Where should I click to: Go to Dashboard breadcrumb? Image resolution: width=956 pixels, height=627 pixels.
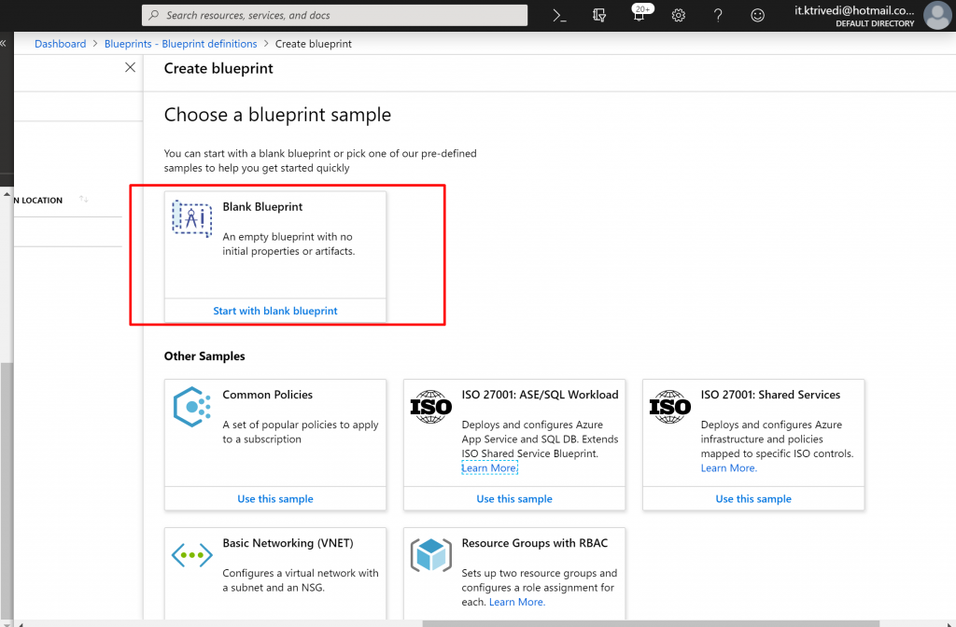60,44
